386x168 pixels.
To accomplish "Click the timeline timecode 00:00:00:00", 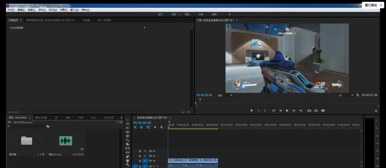I will [142, 123].
